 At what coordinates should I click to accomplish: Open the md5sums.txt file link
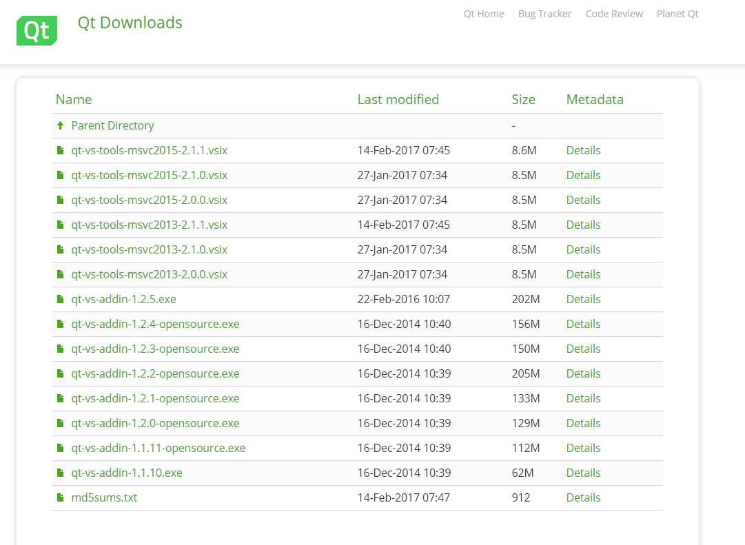104,497
